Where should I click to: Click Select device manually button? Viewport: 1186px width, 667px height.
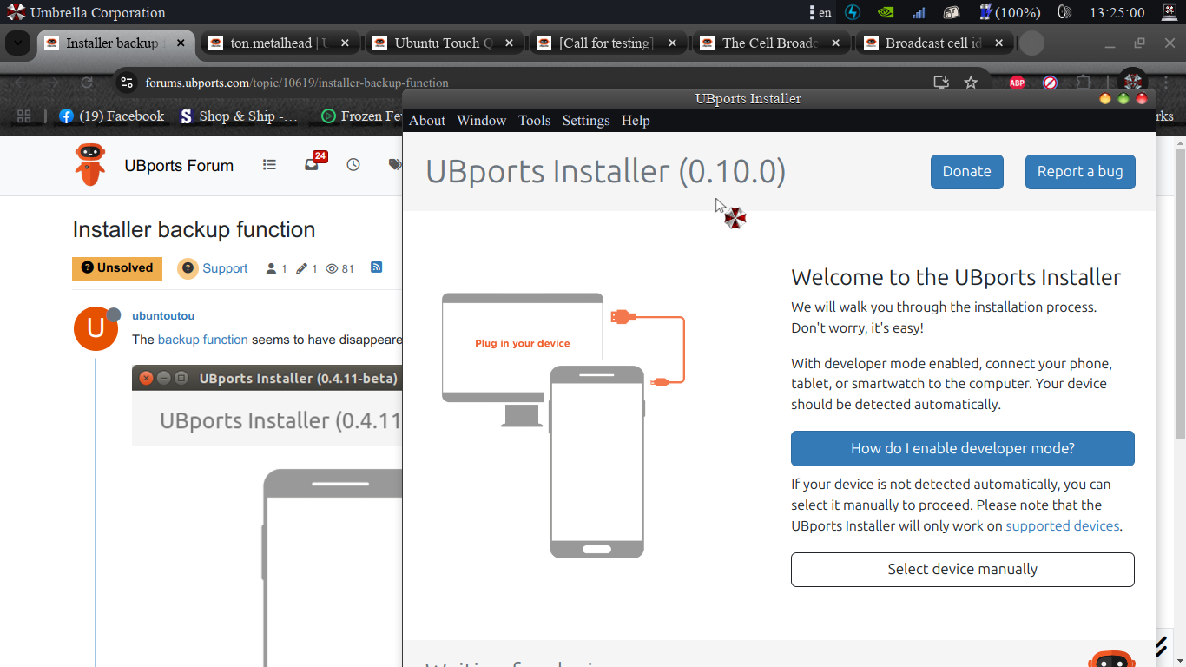[962, 570]
